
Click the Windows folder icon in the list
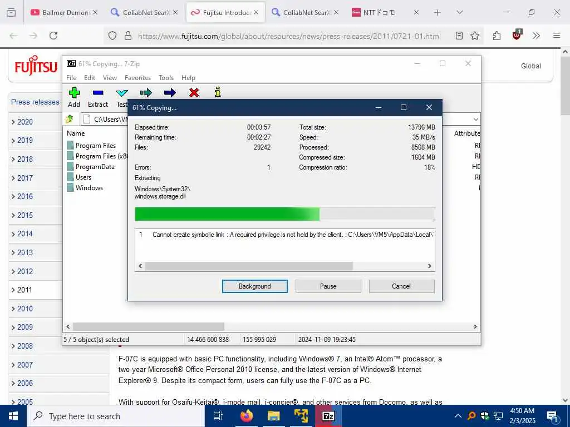pyautogui.click(x=70, y=188)
